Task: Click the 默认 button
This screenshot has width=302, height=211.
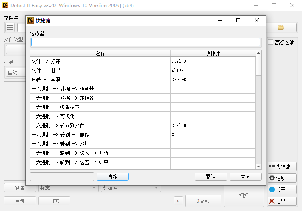Action: coord(211,177)
